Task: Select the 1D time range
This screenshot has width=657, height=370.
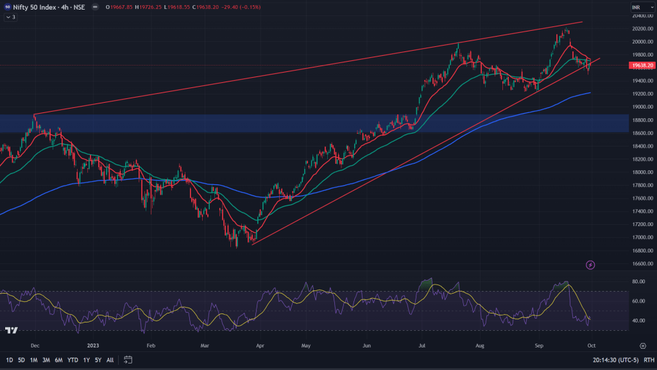Action: click(x=10, y=360)
